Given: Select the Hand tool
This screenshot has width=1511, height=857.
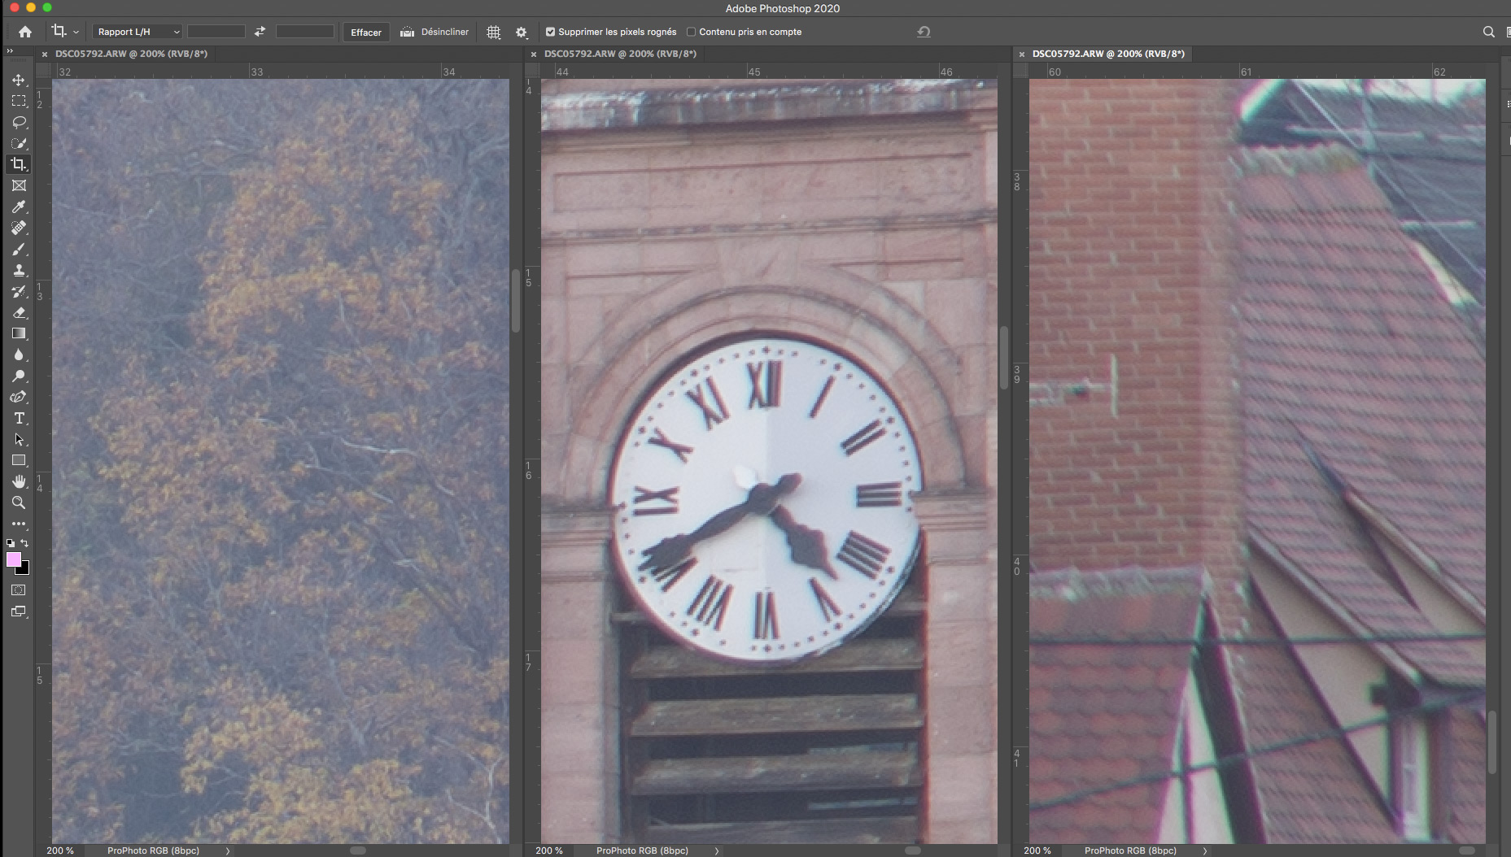Looking at the screenshot, I should [x=19, y=481].
